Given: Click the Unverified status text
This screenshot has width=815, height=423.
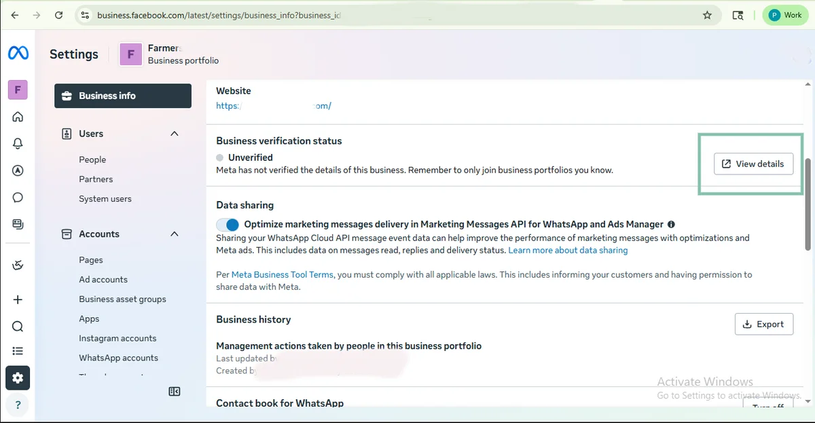Looking at the screenshot, I should pos(251,158).
